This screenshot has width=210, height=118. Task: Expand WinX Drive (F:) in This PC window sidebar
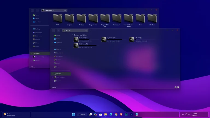(52, 77)
